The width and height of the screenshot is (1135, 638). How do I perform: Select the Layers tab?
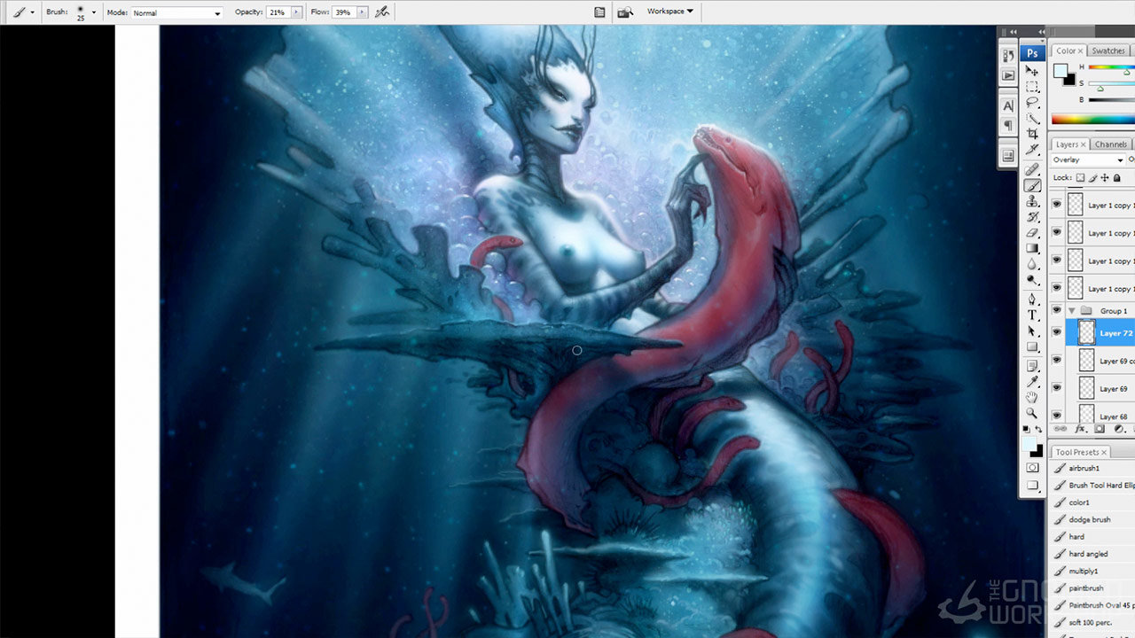coord(1070,144)
